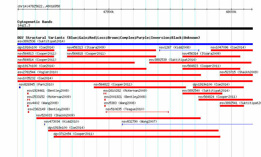Select nsv520033 (Shaikh2009) label
The height and width of the screenshot is (157, 261).
click(x=55, y=115)
